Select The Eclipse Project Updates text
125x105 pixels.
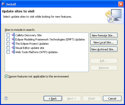[32, 44]
